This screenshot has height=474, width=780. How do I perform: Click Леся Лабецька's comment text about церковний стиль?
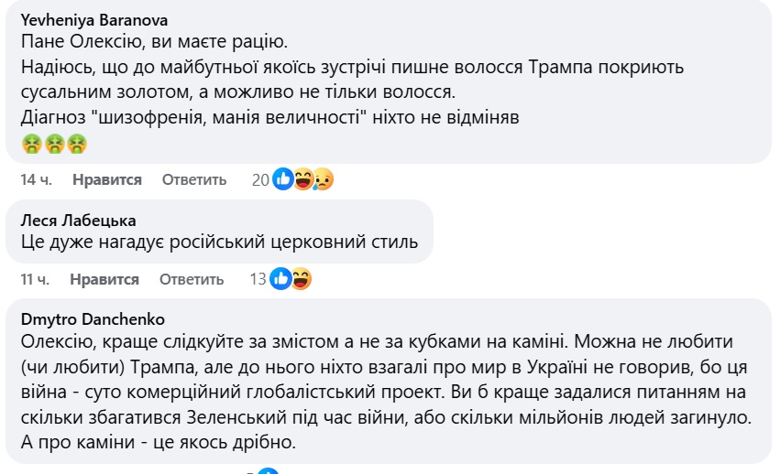coord(218,242)
